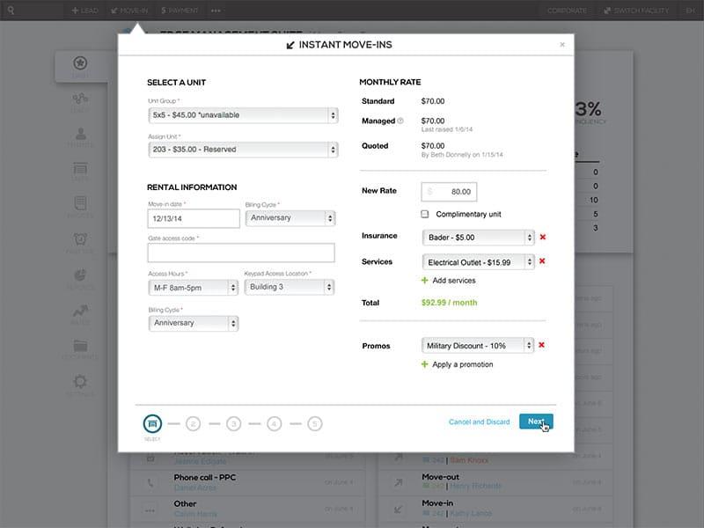
Task: Click the arrow icon beside Move-out
Action: click(x=399, y=482)
